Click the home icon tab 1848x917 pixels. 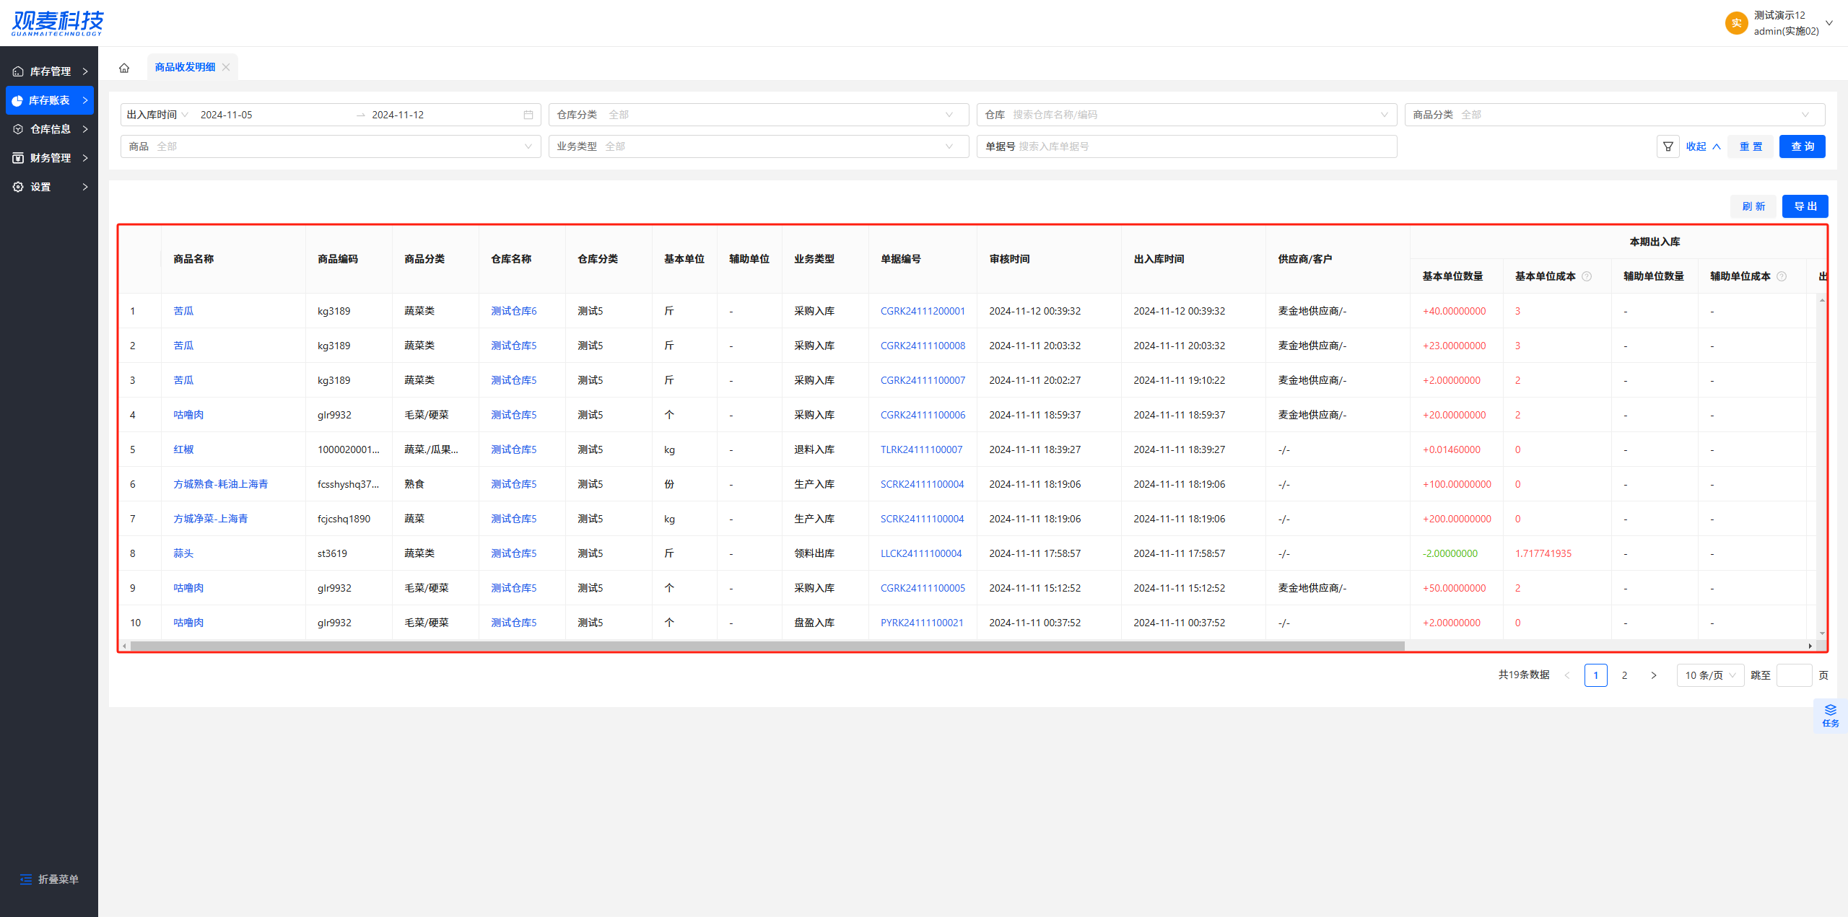(x=124, y=68)
